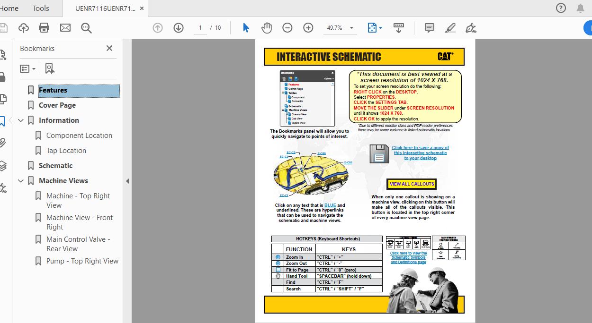592x323 pixels.
Task: Click the bookmarks panel sample image
Action: click(307, 98)
